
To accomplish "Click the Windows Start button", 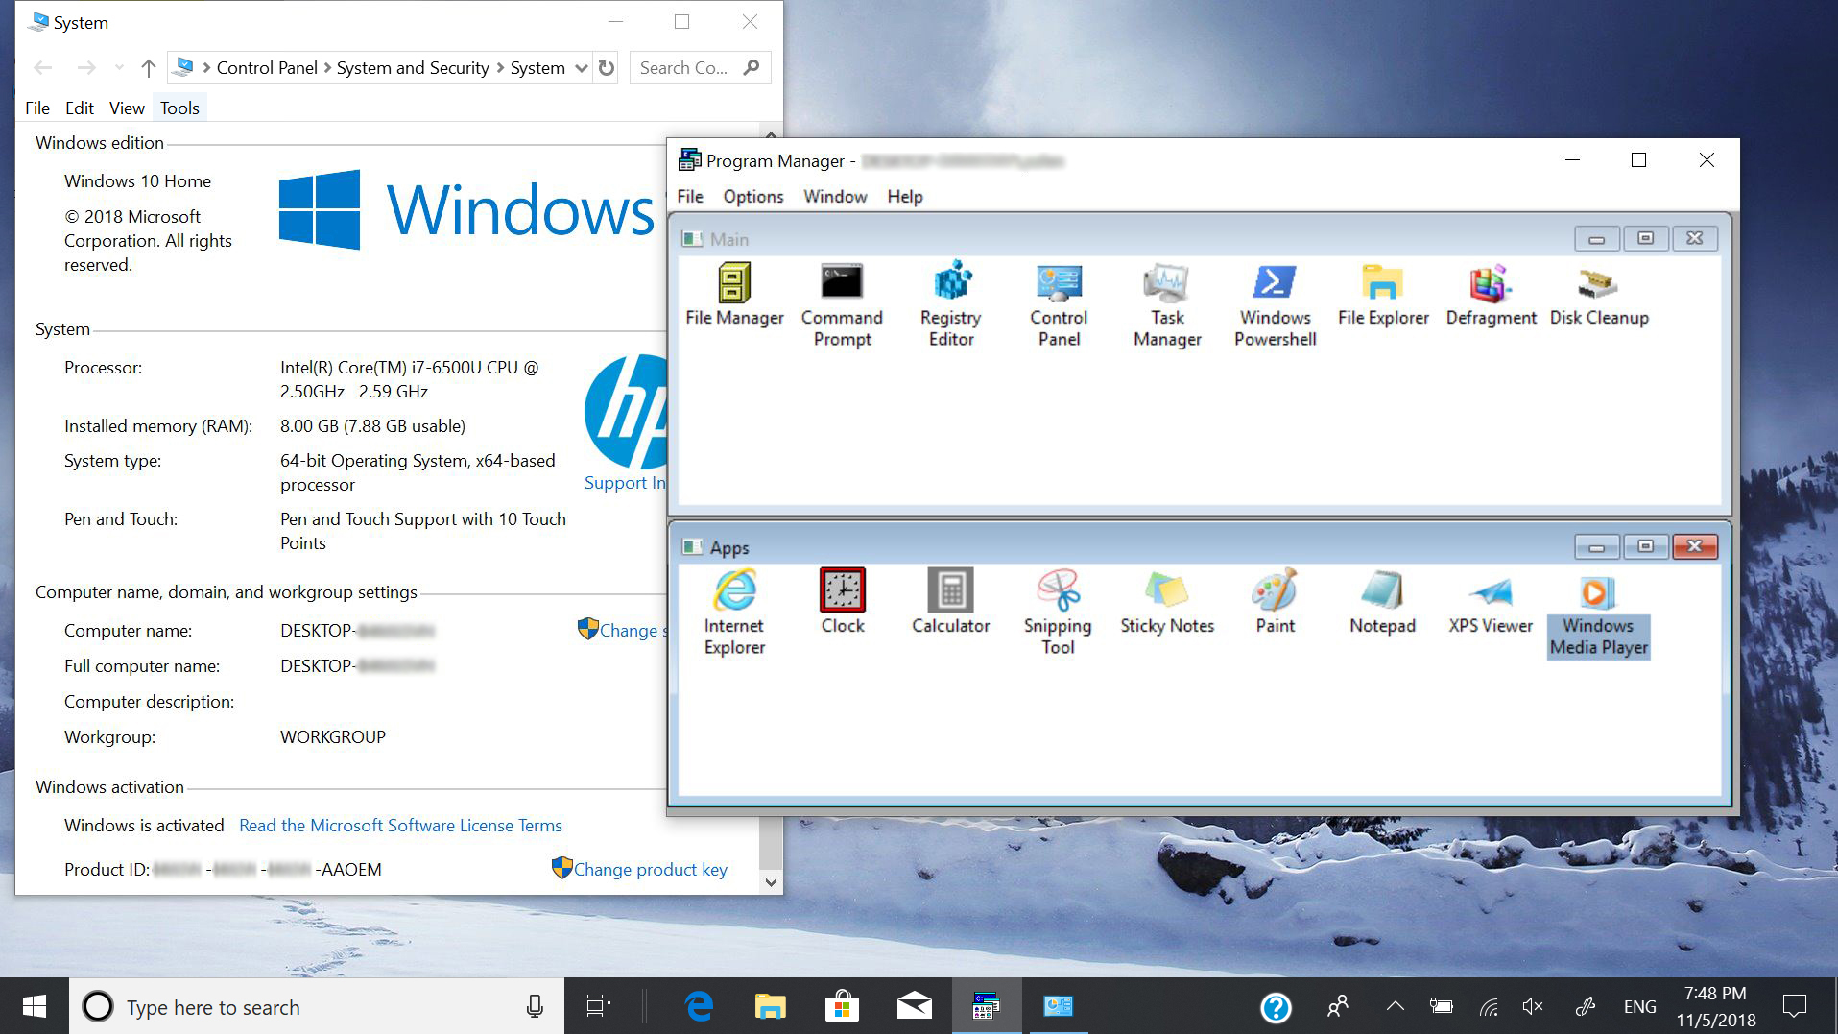I will point(35,1006).
